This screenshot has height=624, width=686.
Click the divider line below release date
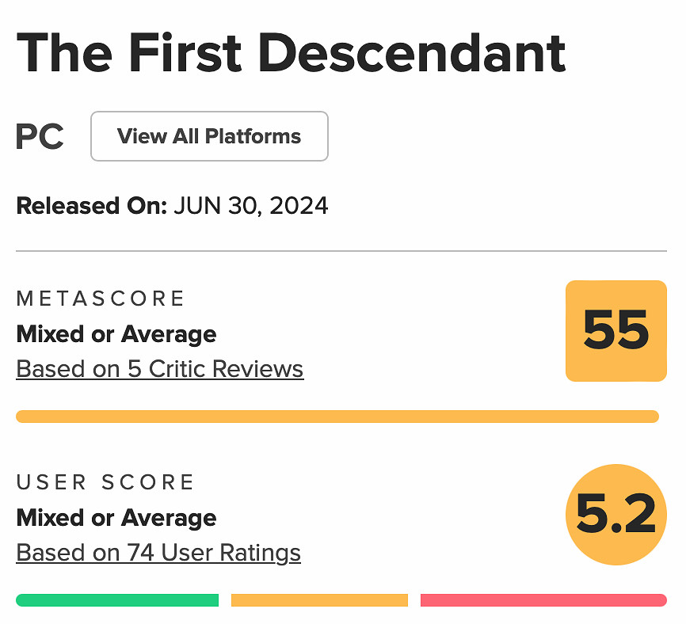tap(341, 251)
